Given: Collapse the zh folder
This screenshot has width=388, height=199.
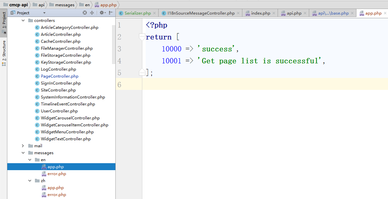Looking at the screenshot, I should pos(30,181).
